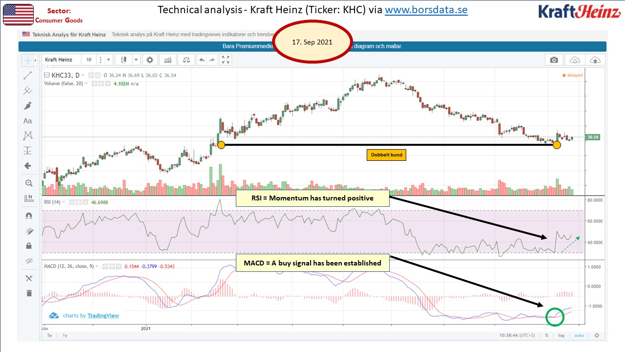625x352 pixels.
Task: Toggle the auto scale option
Action: [579, 336]
